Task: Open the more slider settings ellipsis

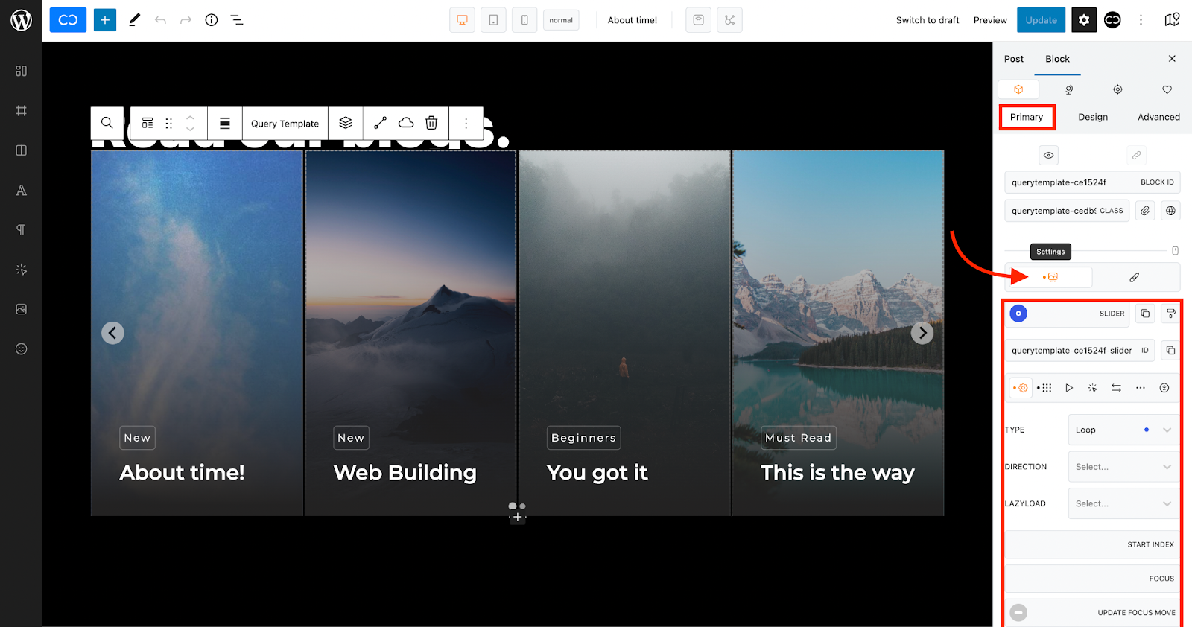Action: tap(1141, 388)
